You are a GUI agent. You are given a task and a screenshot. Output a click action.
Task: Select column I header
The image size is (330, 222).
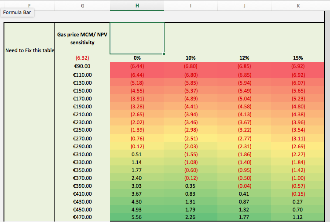point(191,6)
